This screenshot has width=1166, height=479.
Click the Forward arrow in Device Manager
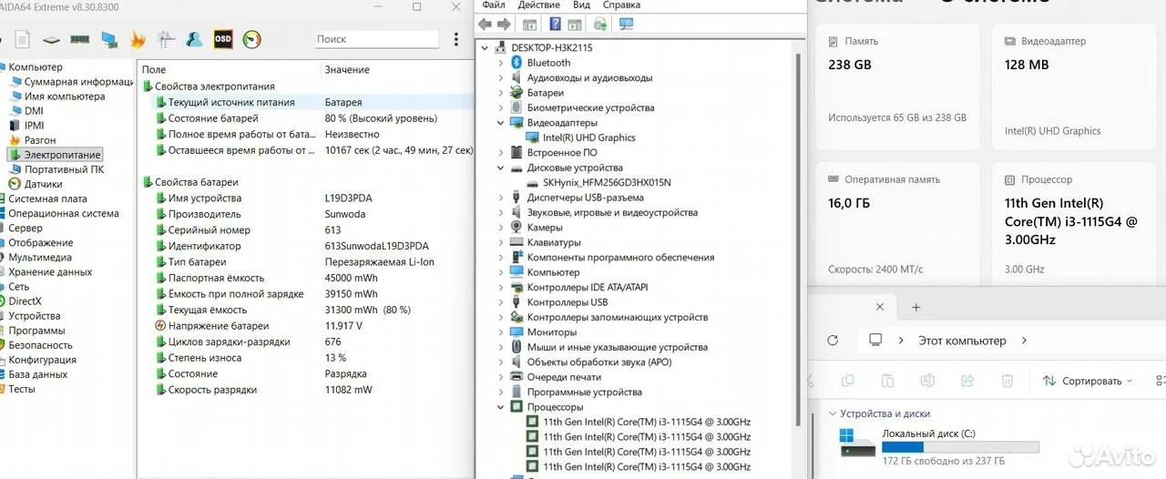504,24
